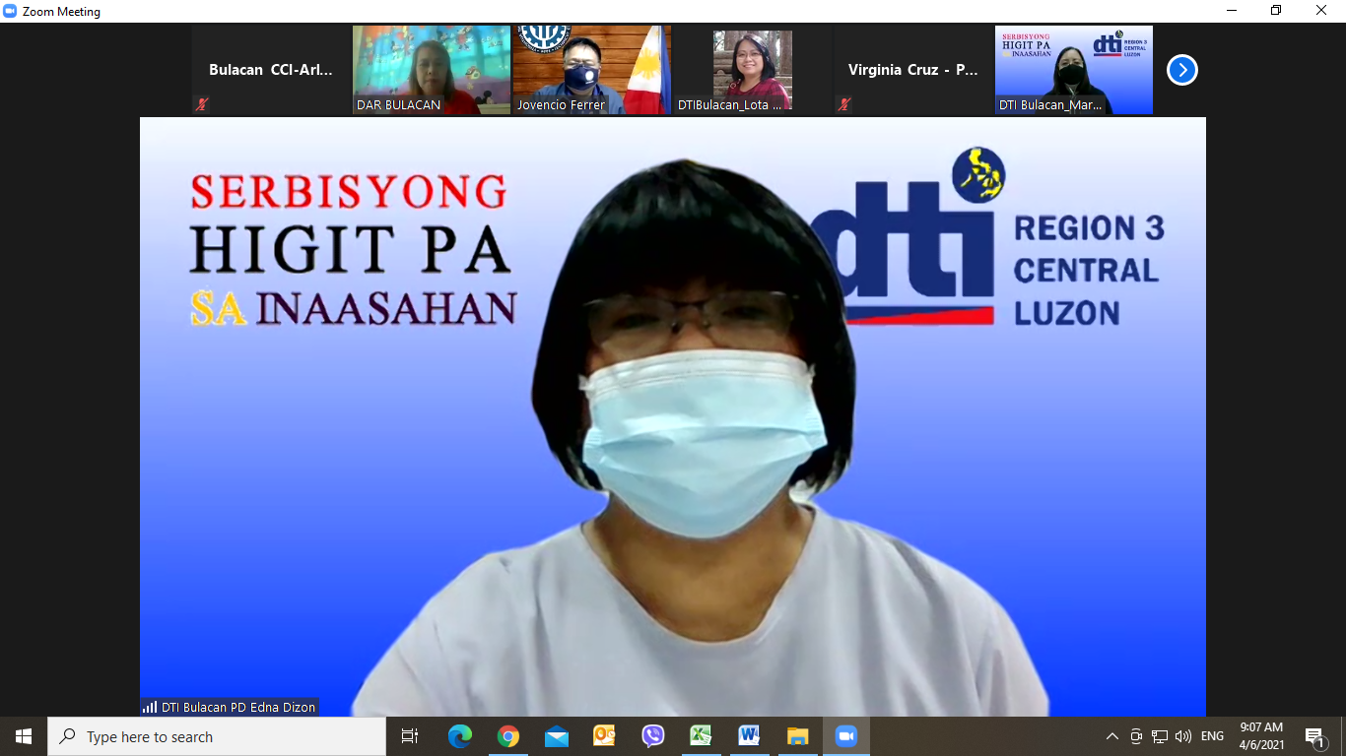Restore down the Zoom Meeting window
Image resolution: width=1346 pixels, height=756 pixels.
(x=1276, y=11)
